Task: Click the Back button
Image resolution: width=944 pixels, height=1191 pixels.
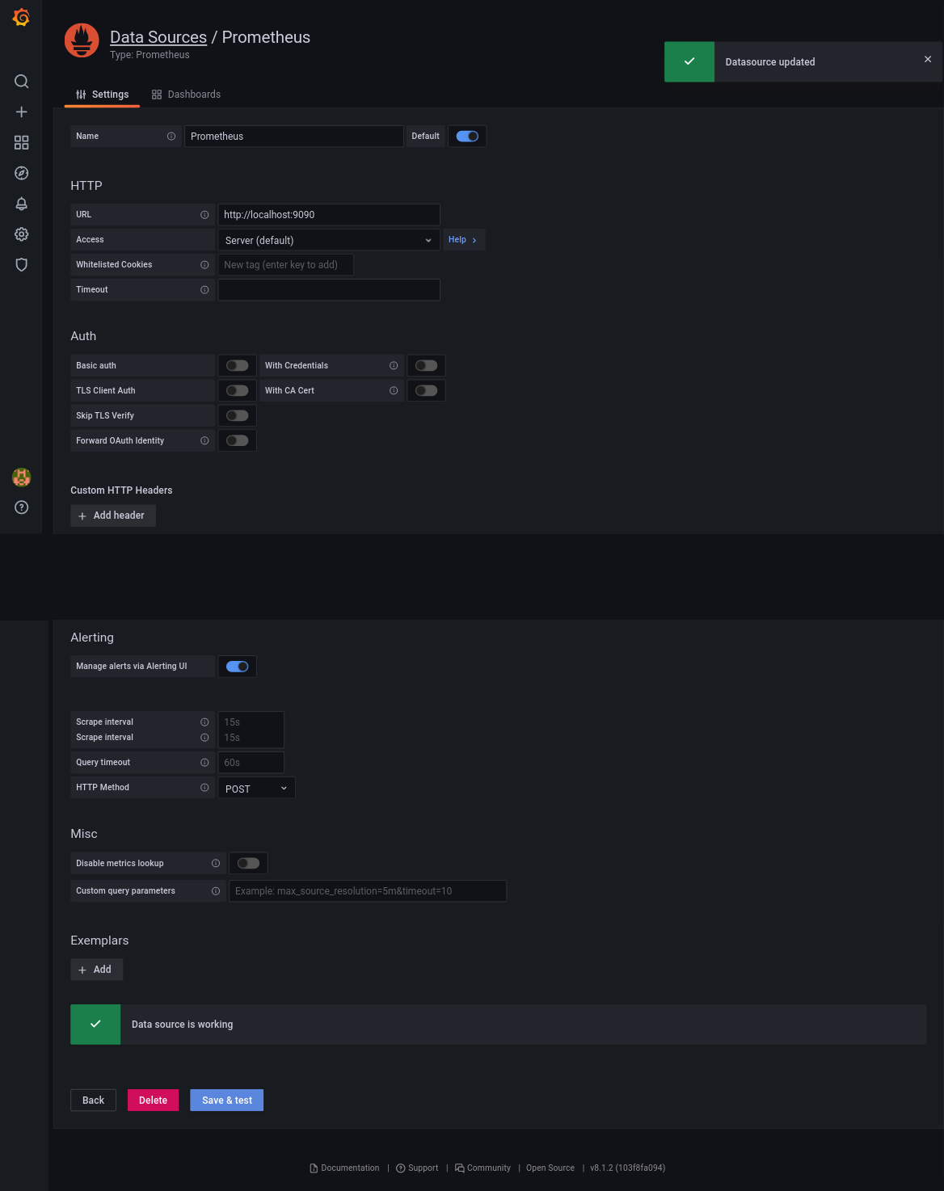Action: [93, 1101]
